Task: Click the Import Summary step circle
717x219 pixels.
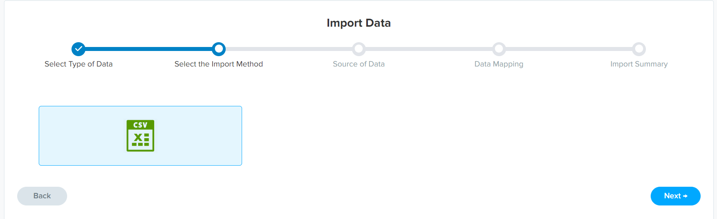Action: pos(639,49)
